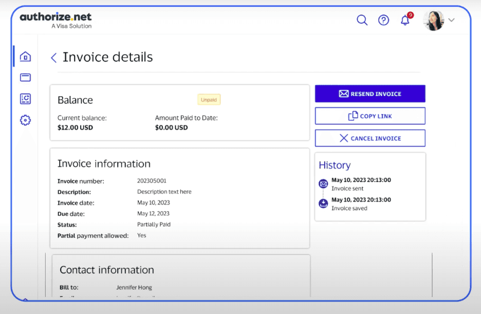Viewport: 481px width, 314px height.
Task: Open the History panel heading
Action: (335, 165)
